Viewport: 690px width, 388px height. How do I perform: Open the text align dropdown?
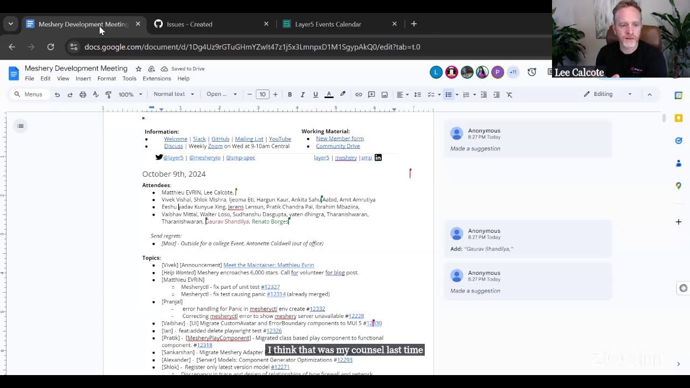point(402,94)
